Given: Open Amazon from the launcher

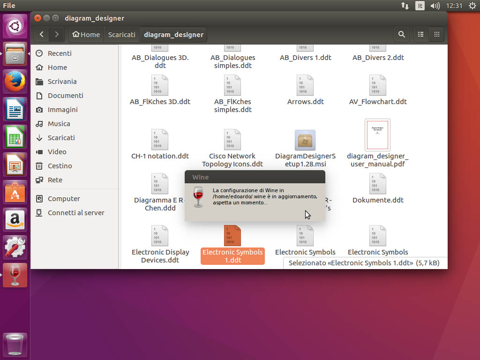Looking at the screenshot, I should point(15,220).
